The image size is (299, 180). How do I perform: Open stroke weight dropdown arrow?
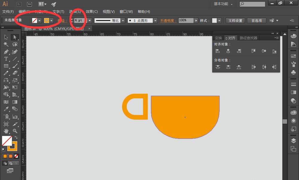coord(90,20)
